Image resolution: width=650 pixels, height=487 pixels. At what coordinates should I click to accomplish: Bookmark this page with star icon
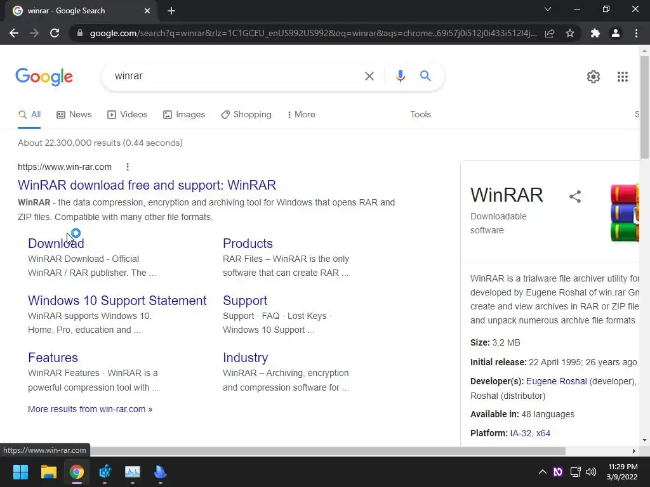point(570,33)
